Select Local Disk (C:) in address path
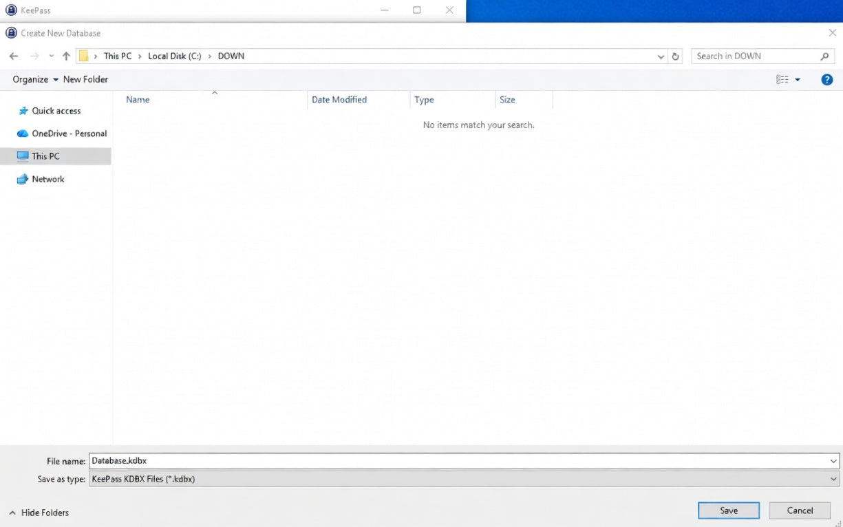This screenshot has width=843, height=527. 175,56
